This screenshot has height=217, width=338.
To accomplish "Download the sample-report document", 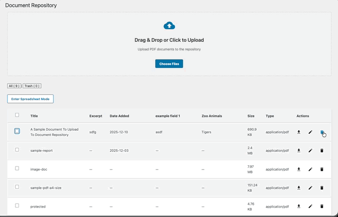I will (x=299, y=151).
